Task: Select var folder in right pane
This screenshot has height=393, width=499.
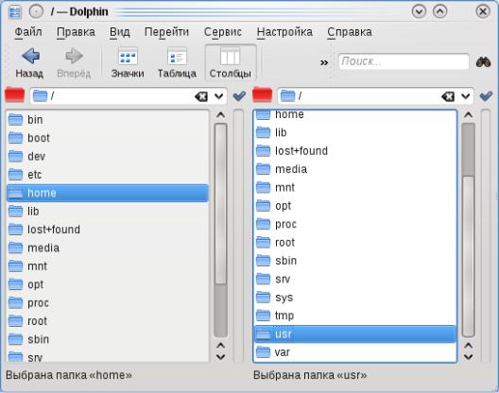Action: click(355, 352)
